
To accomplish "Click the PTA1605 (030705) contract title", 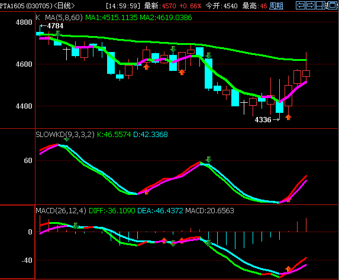I will tap(27, 6).
